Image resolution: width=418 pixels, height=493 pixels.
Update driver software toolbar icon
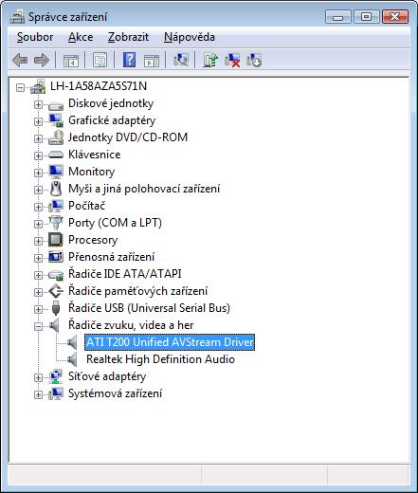tap(210, 60)
